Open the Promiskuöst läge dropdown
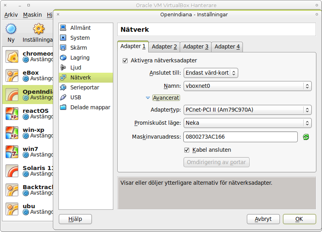The image size is (322, 232). pos(247,123)
